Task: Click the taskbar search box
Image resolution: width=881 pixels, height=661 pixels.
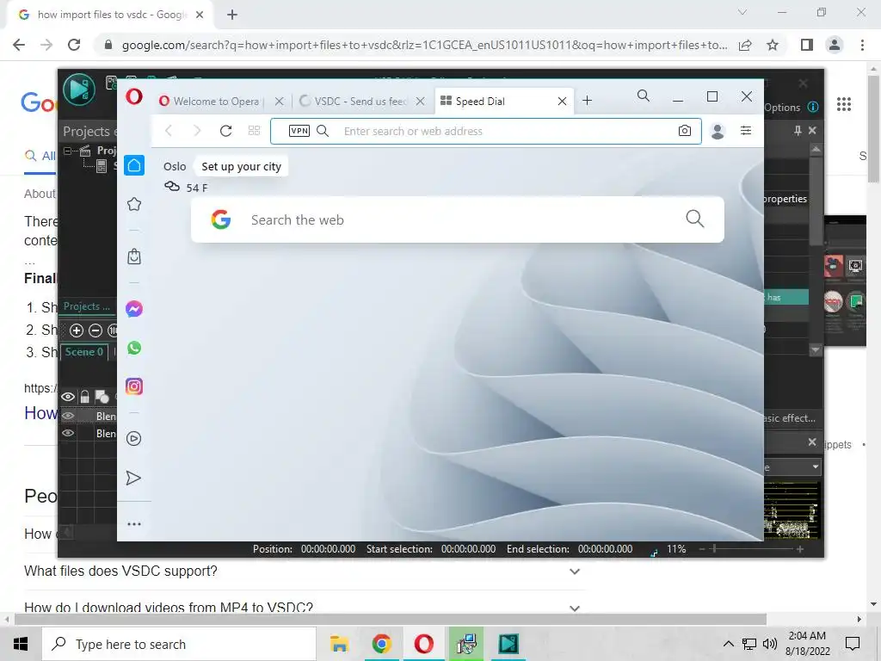Action: (179, 644)
